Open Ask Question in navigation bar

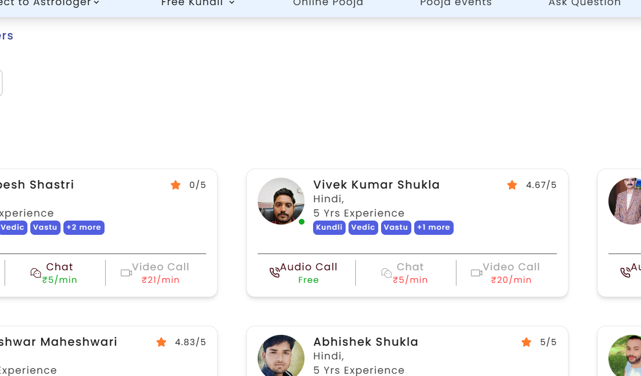pyautogui.click(x=584, y=3)
